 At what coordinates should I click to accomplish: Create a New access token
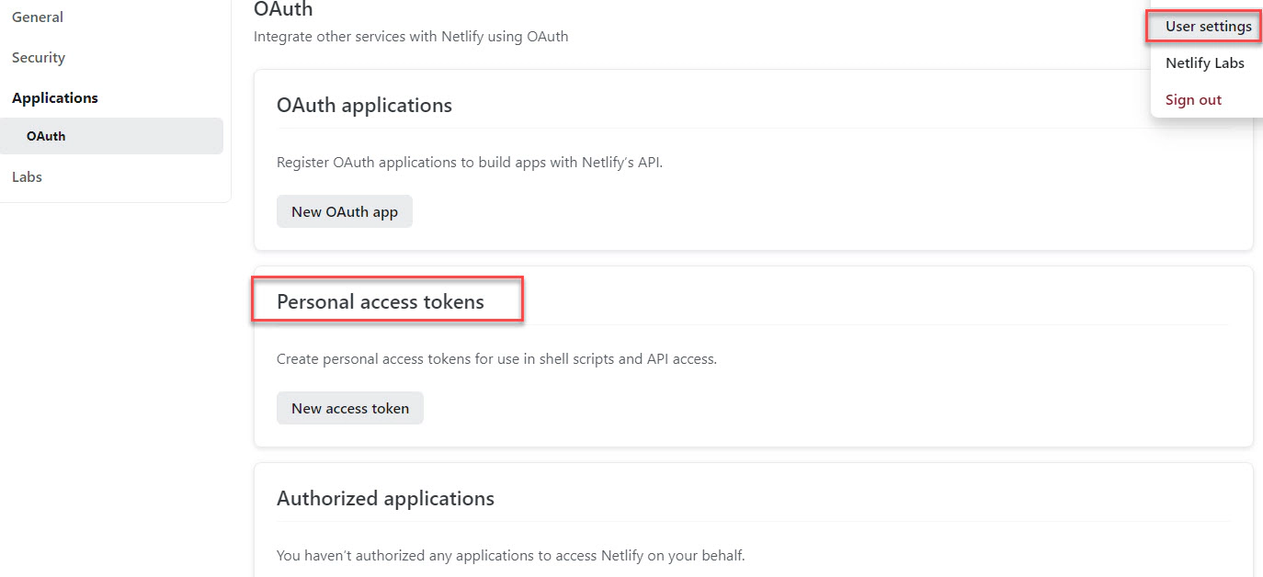click(x=350, y=408)
